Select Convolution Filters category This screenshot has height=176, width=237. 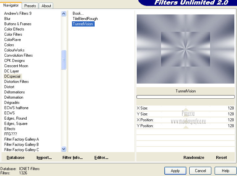(18, 55)
